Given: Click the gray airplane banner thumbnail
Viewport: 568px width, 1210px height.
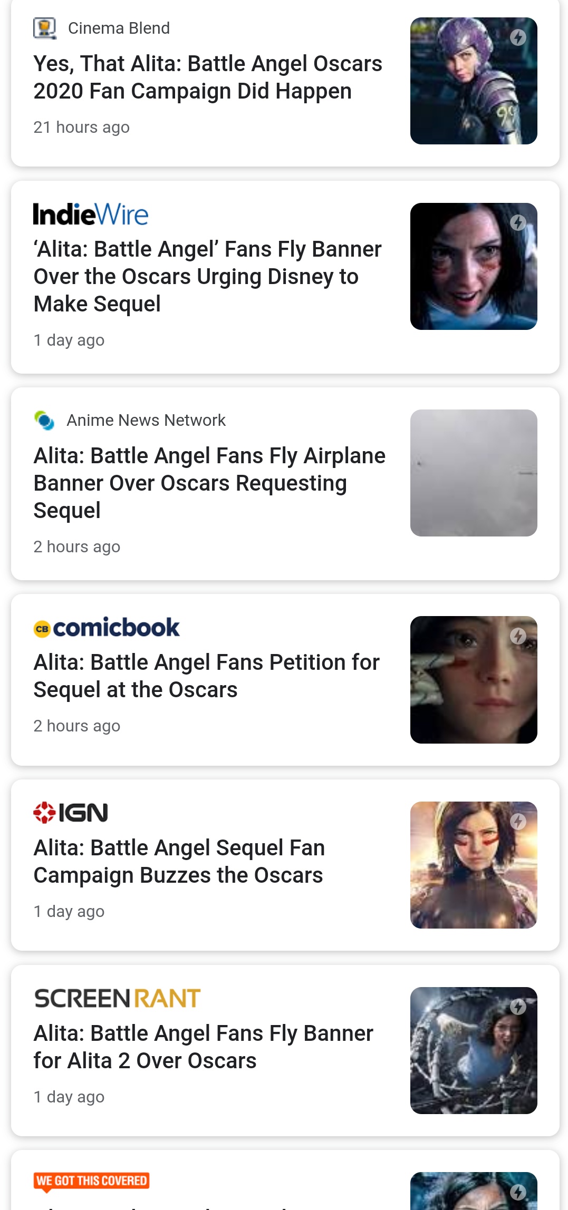Looking at the screenshot, I should [x=474, y=473].
